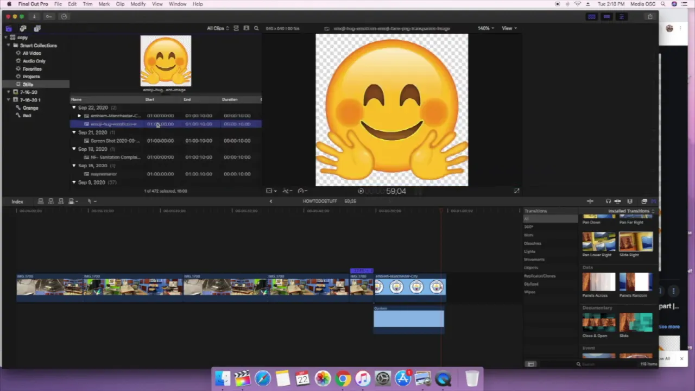This screenshot has height=391, width=695.
Task: Select the Red keyword collection
Action: click(27, 115)
